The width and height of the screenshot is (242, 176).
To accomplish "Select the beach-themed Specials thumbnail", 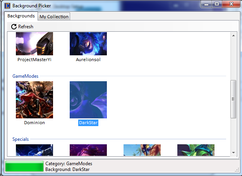I will (x=142, y=150).
